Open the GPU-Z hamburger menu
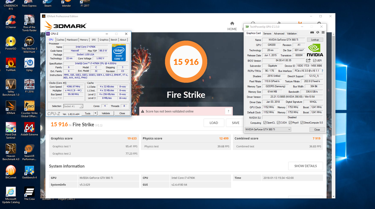Viewport: 375px width, 209px height. pyautogui.click(x=323, y=32)
